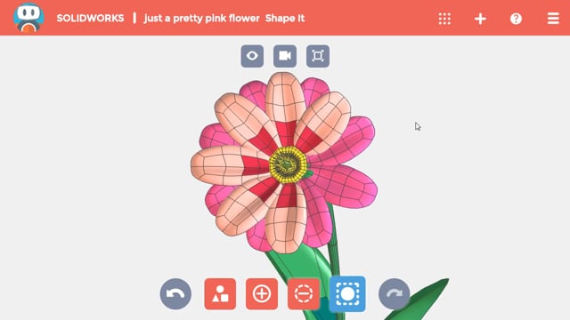
Task: Click the dashed circle minus tool
Action: click(304, 294)
